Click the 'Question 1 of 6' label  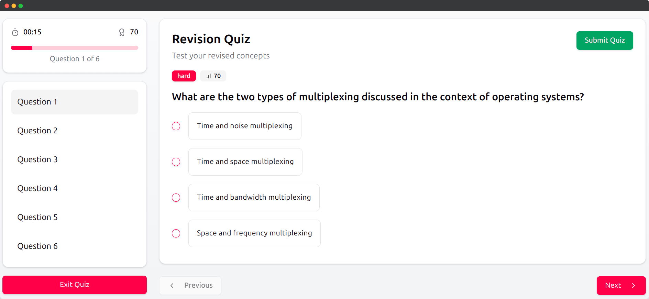point(74,58)
